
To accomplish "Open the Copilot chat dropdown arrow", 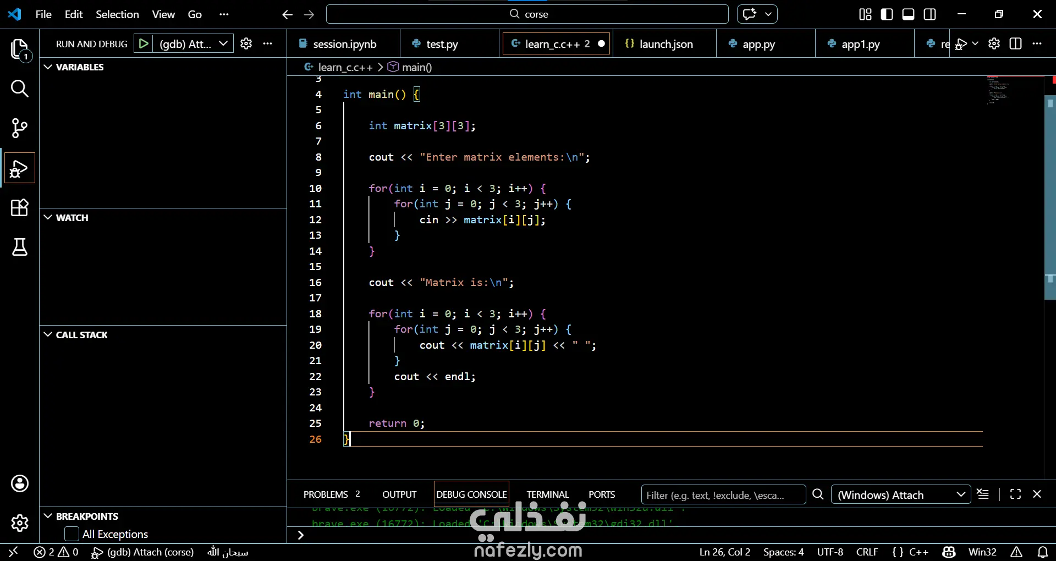I will (768, 14).
